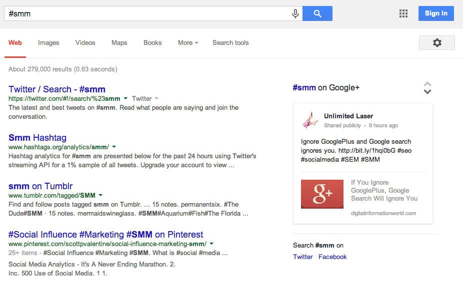Click the Social Media Analytics snippet line
463x285 pixels.
pos(92,265)
